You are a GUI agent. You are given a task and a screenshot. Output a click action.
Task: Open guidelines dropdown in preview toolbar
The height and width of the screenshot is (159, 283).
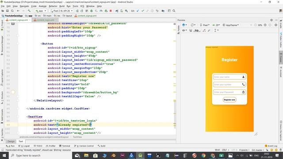tap(216, 30)
